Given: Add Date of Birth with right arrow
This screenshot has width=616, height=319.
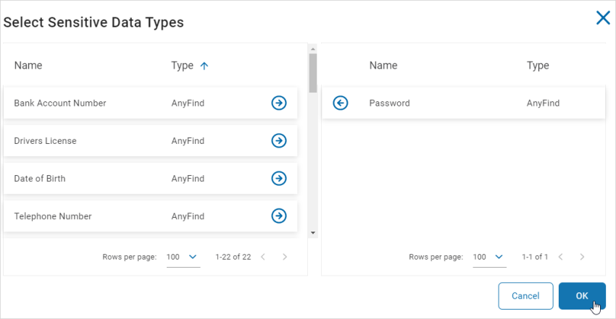Looking at the screenshot, I should tap(278, 179).
